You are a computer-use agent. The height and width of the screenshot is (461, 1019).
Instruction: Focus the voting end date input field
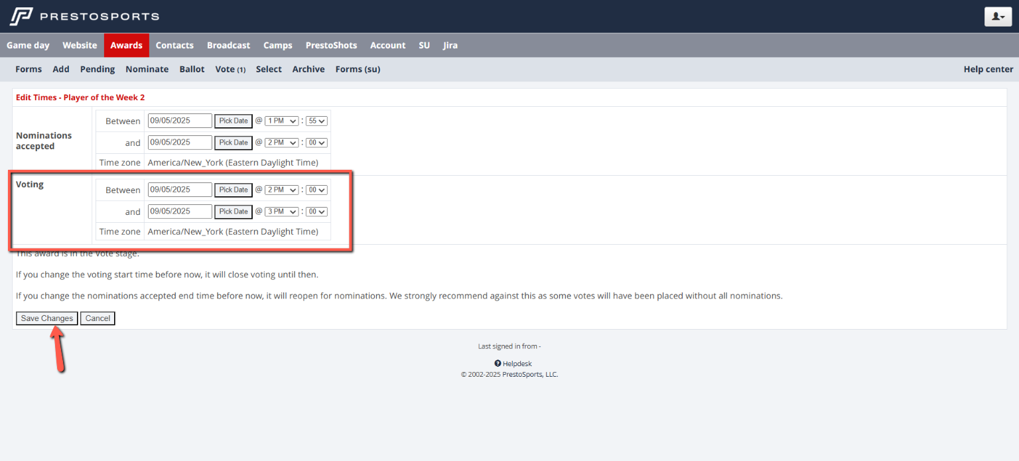pyautogui.click(x=180, y=212)
